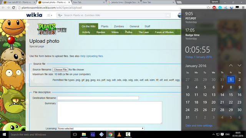Submit the wiki search arrow button

[168, 15]
